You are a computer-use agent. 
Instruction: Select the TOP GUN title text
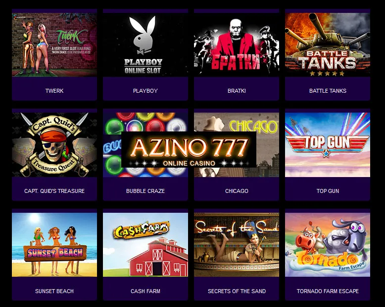[x=328, y=191]
